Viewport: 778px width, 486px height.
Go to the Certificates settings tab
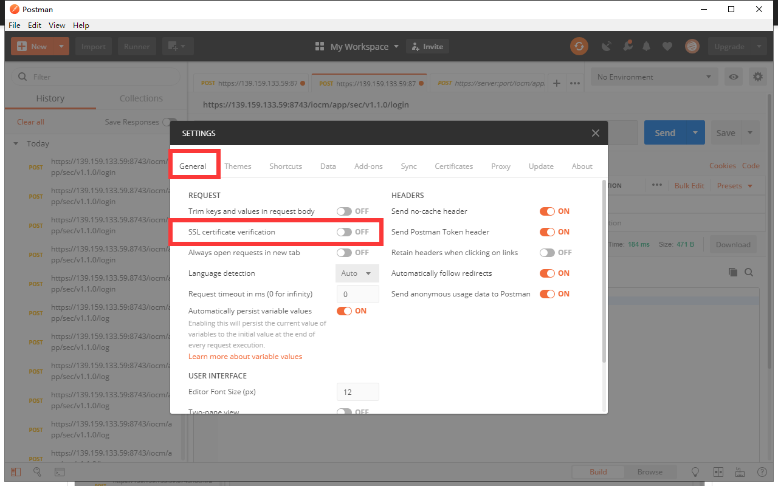point(453,166)
